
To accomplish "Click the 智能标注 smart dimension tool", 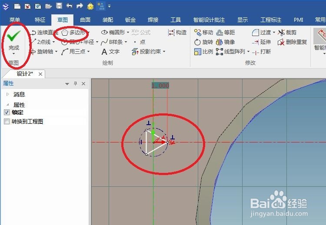I will coord(320,40).
